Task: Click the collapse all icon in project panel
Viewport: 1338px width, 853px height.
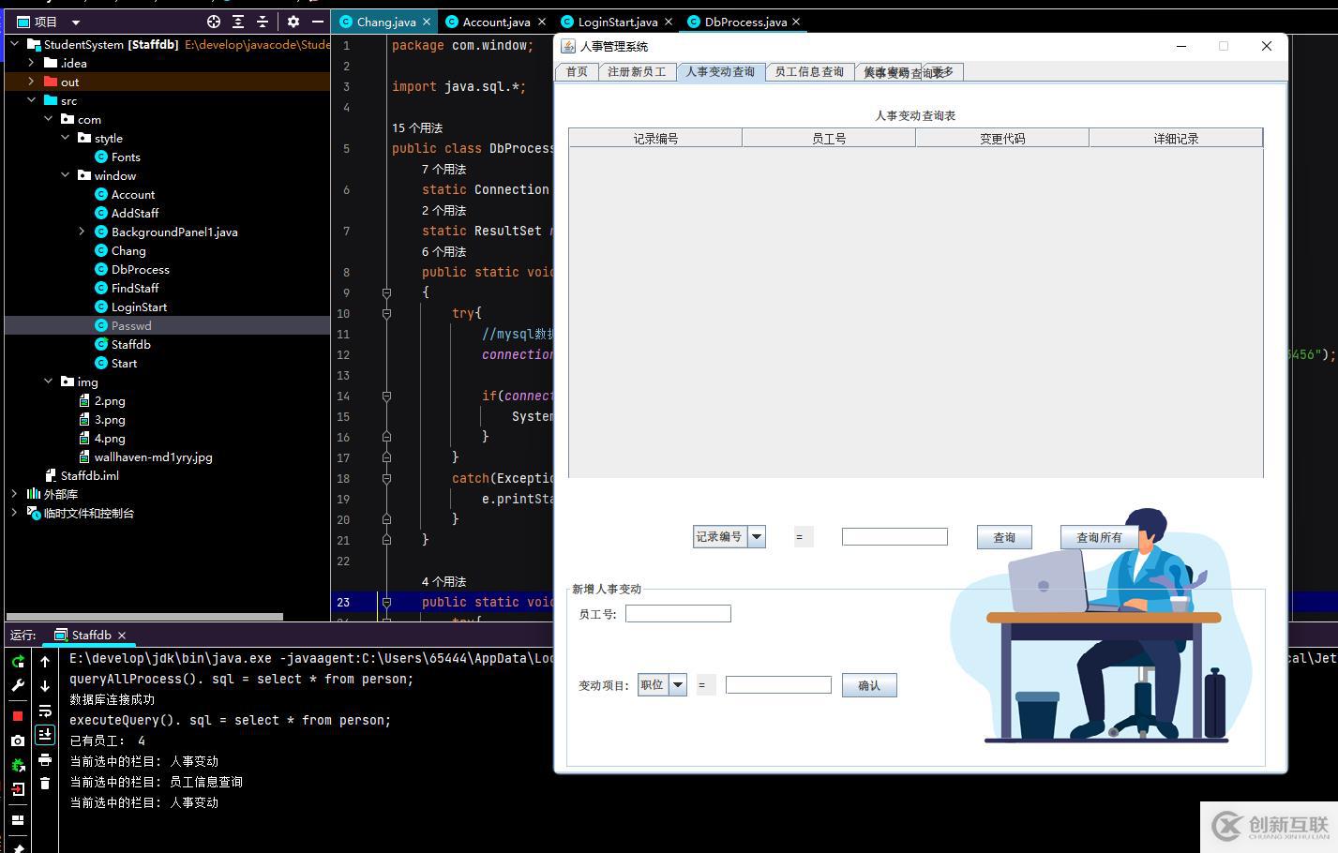Action: click(263, 22)
